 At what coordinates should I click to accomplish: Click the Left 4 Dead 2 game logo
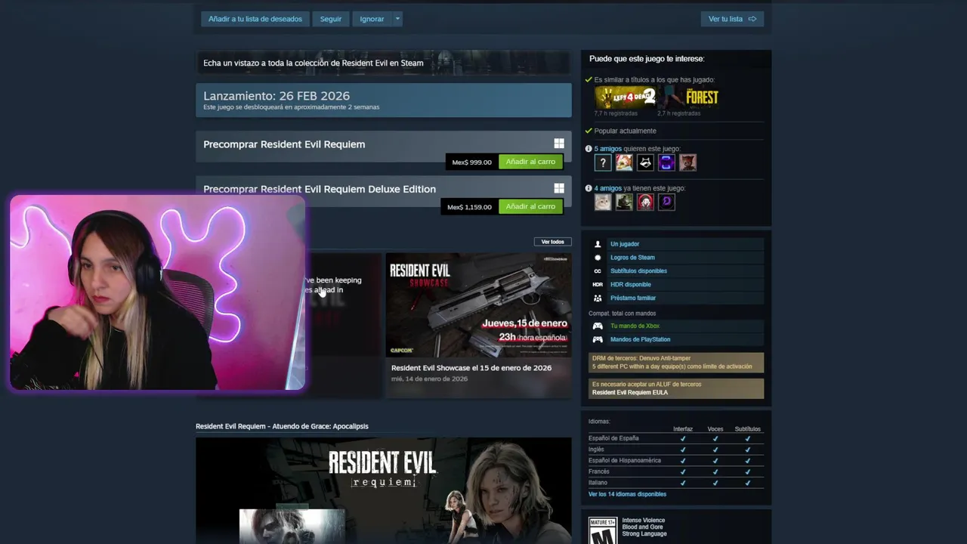click(625, 97)
